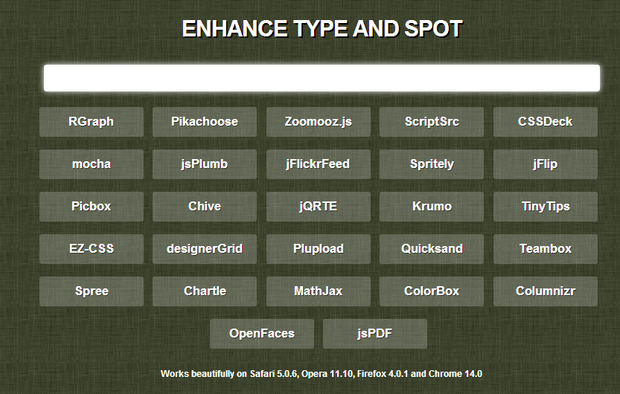Screen dimensions: 620x394
Task: Open the designerGrid tile
Action: click(205, 249)
